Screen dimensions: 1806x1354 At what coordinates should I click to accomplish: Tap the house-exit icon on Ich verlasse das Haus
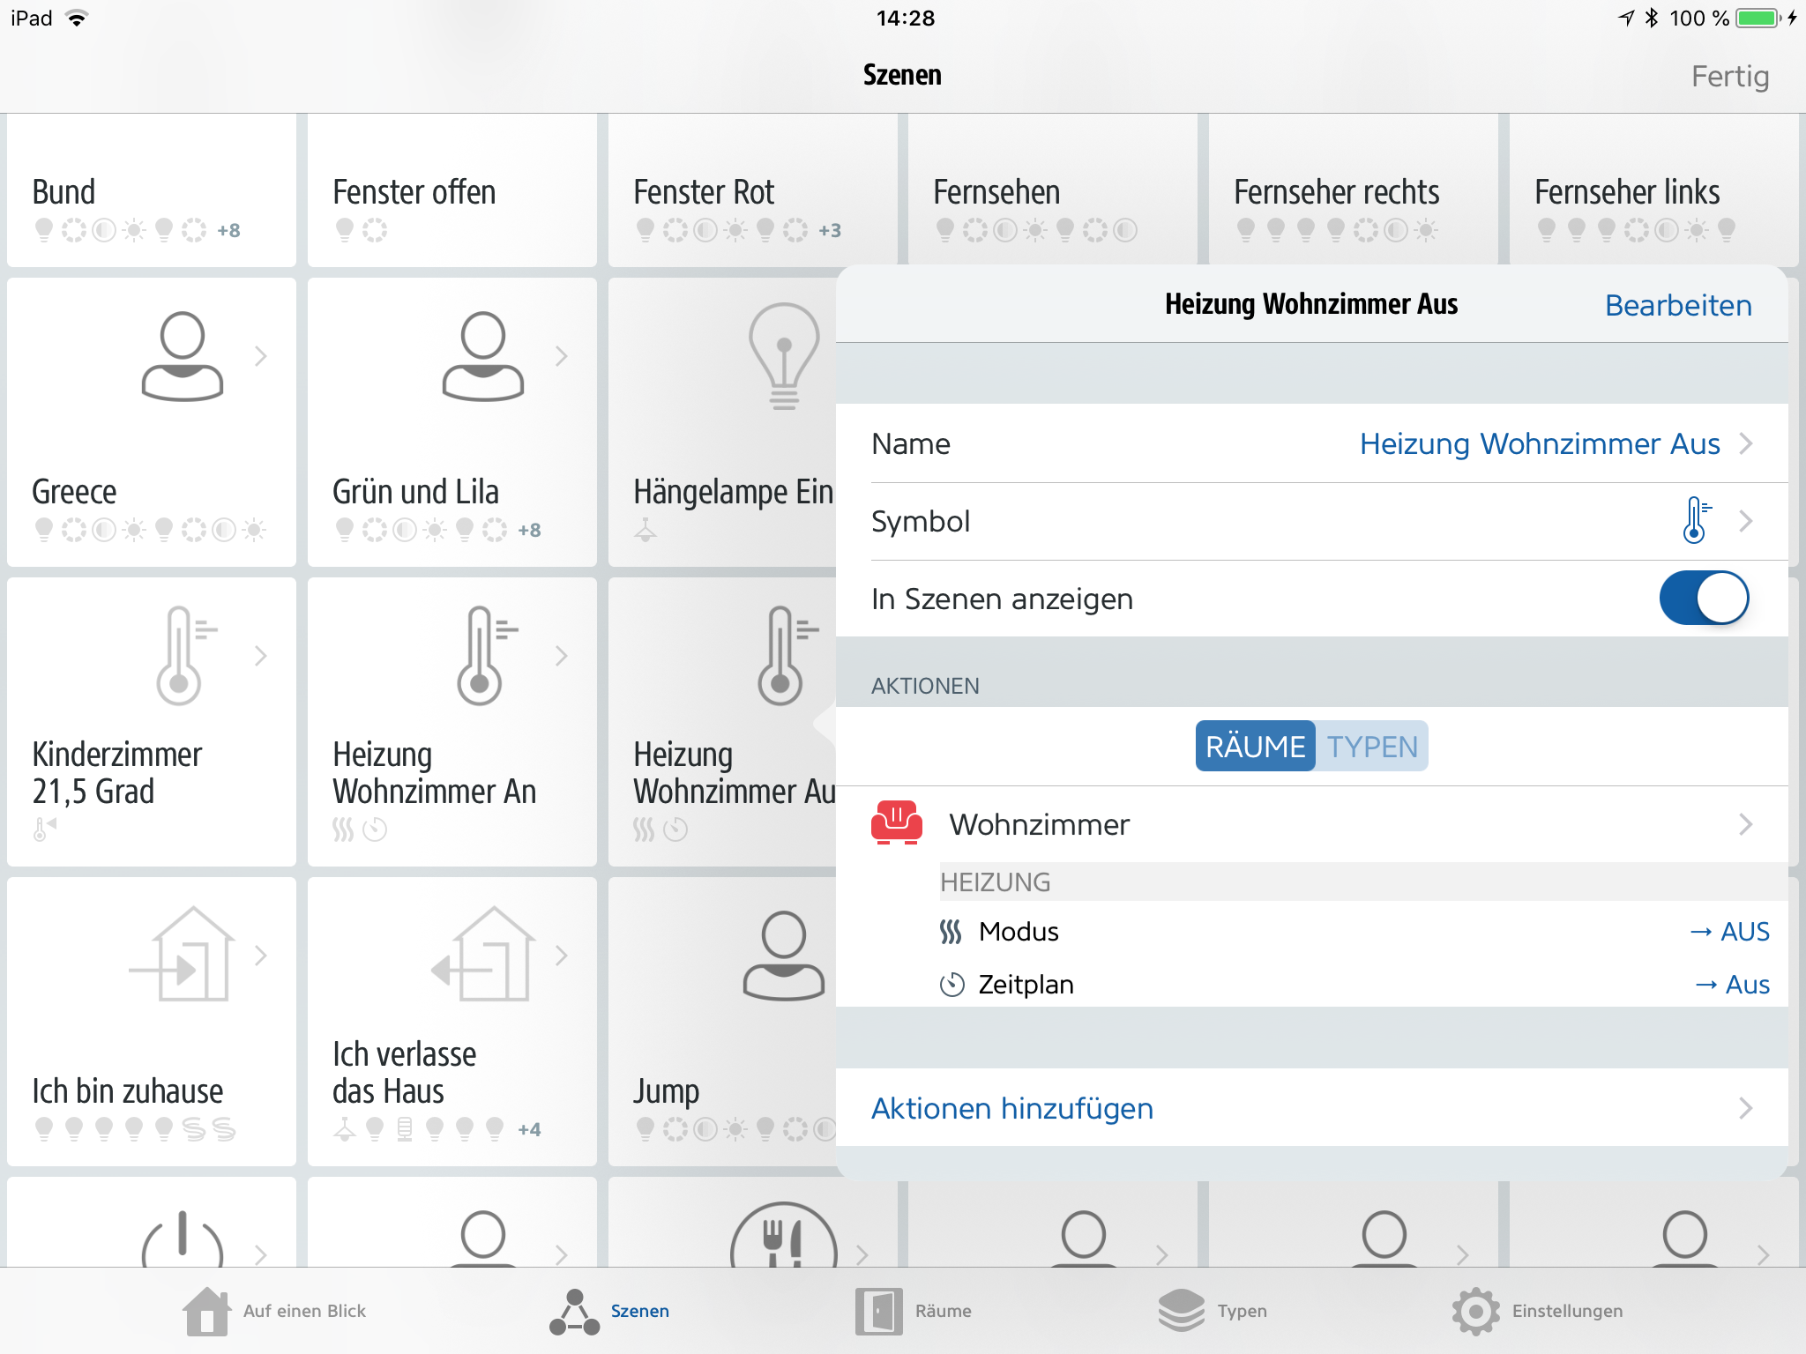[484, 955]
